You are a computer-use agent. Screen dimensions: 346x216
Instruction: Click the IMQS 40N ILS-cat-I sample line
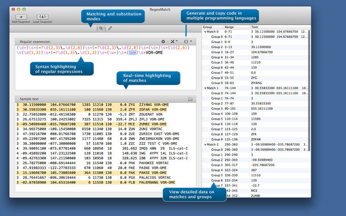tap(102, 148)
